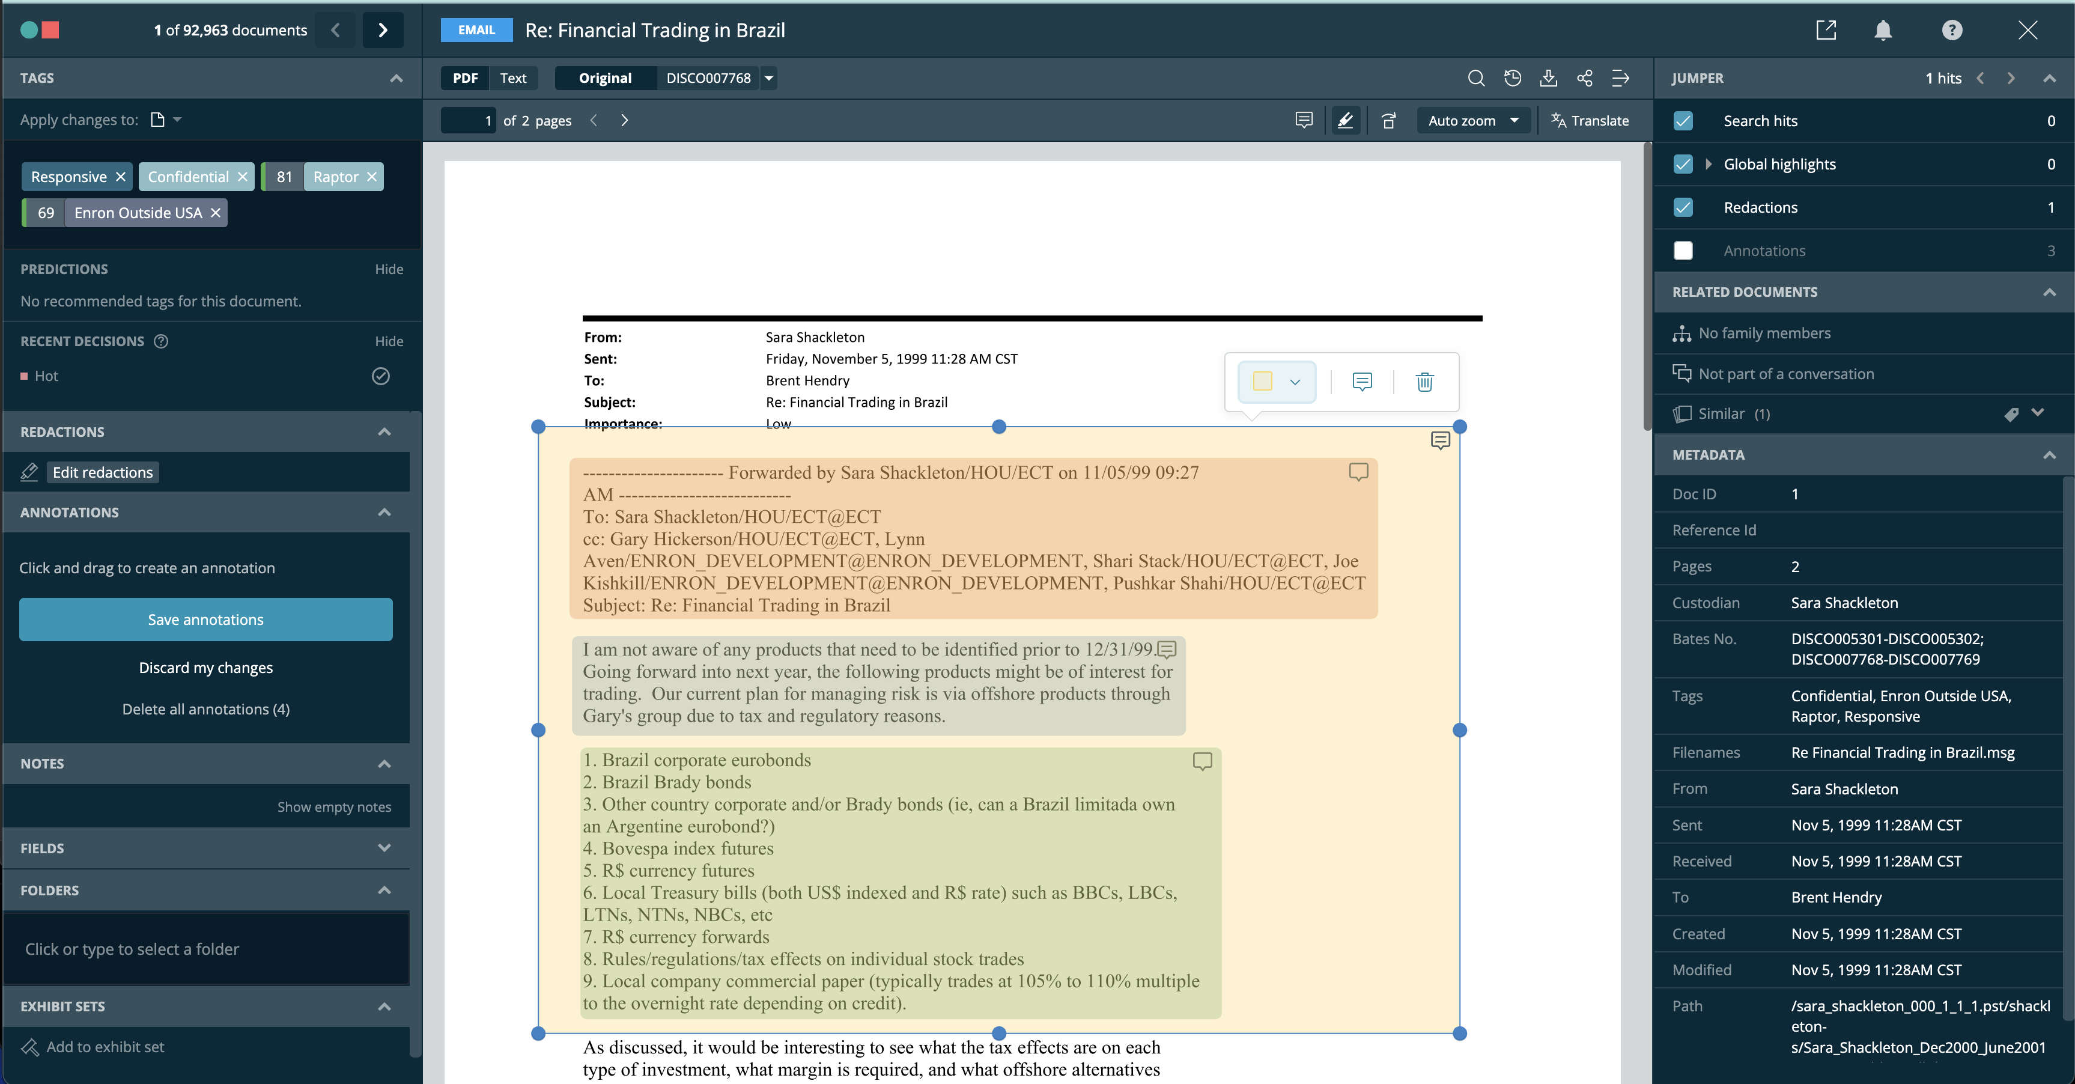Screen dimensions: 2075x1084
Task: Click the tag icon in Similar row
Action: [2011, 414]
